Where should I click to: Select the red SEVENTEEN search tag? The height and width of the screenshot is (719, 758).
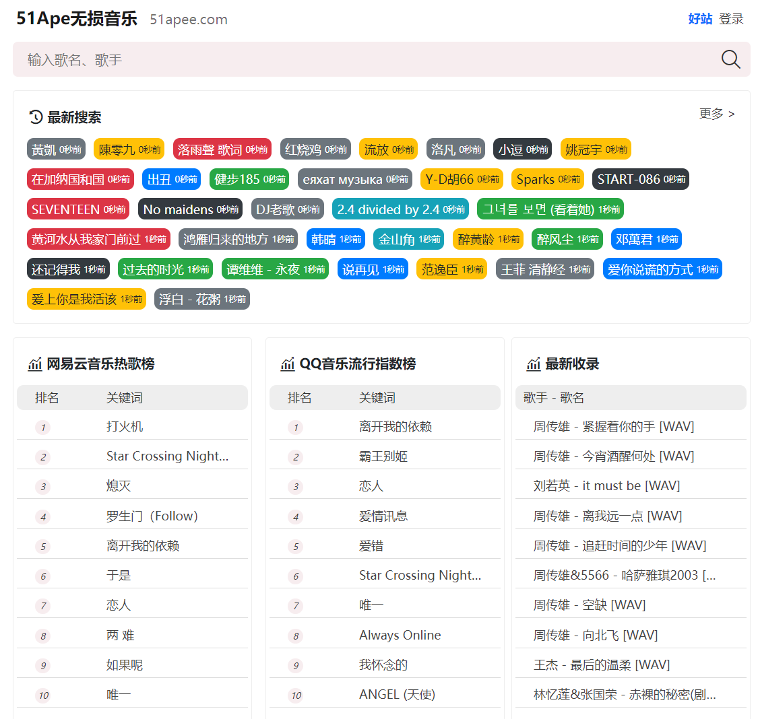tap(77, 209)
